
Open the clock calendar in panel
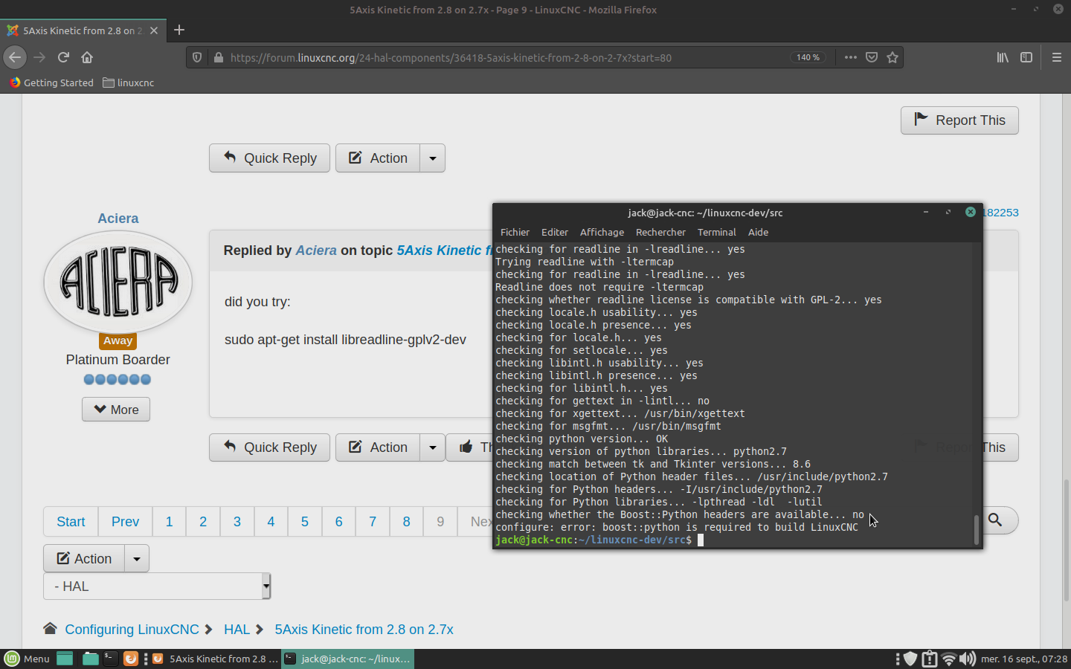(x=1024, y=659)
